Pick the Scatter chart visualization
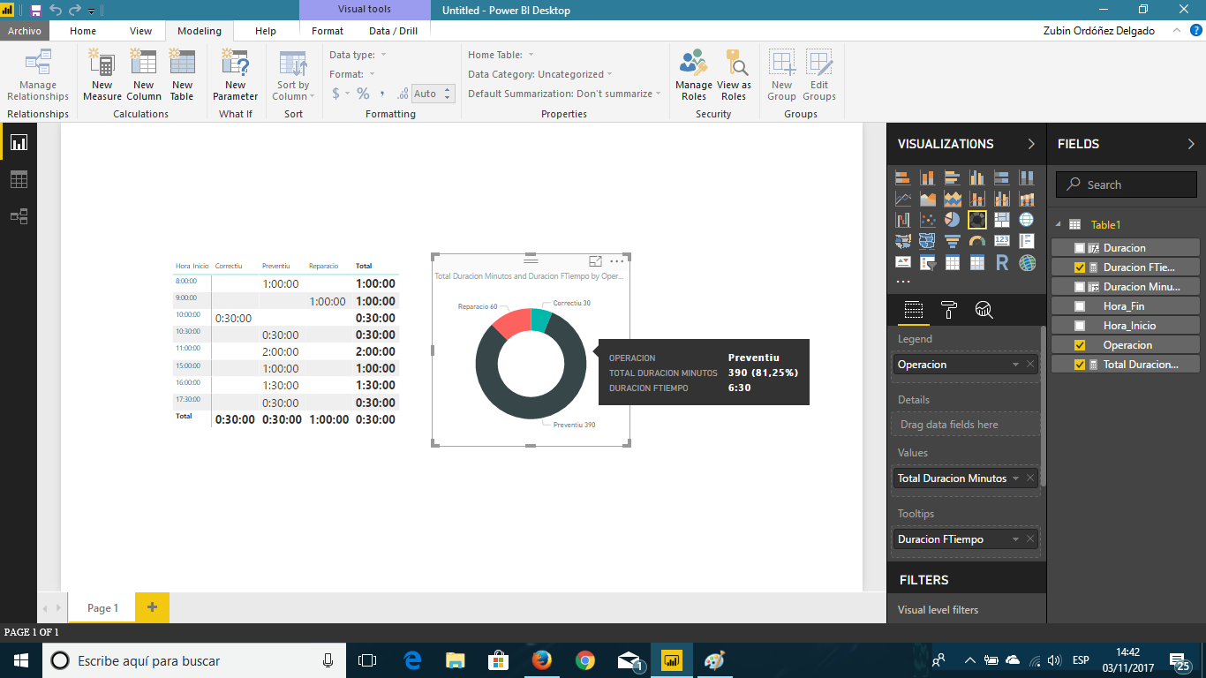The width and height of the screenshot is (1206, 678). (927, 220)
